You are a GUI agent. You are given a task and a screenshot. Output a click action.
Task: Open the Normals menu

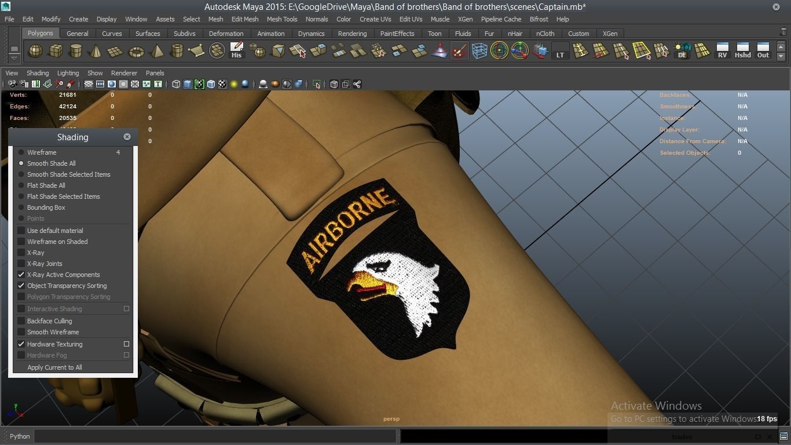(x=317, y=19)
